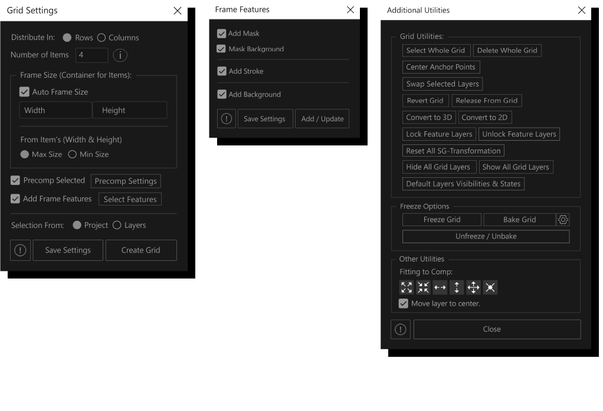Click the fit-layer-width horizontal arrow icon
The width and height of the screenshot is (603, 411).
[440, 287]
